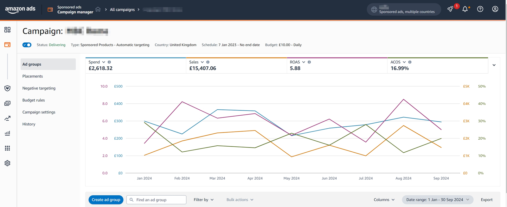Open the settings gear in sidebar
Image resolution: width=507 pixels, height=207 pixels.
(7, 163)
